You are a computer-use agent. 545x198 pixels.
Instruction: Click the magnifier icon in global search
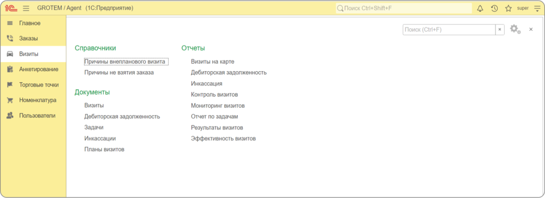tap(340, 8)
